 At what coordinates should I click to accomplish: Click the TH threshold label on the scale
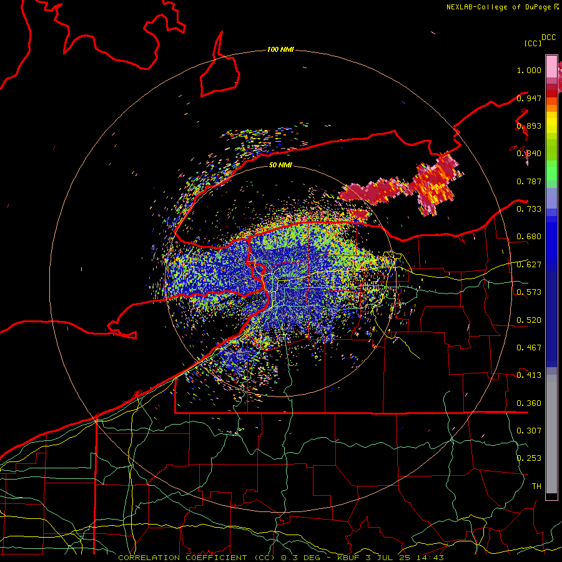(536, 486)
